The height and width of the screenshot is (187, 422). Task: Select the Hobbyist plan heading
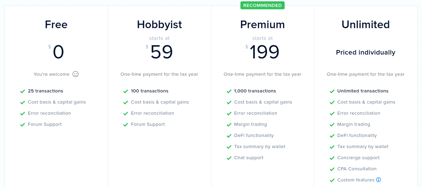click(x=159, y=24)
